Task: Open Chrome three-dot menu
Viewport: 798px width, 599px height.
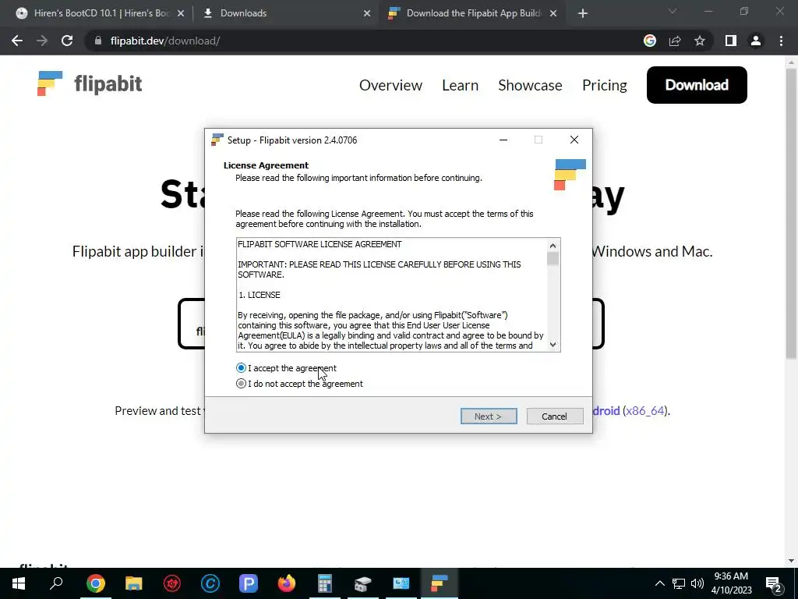Action: click(781, 41)
